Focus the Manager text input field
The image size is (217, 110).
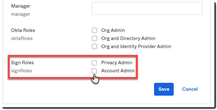(147, 9)
